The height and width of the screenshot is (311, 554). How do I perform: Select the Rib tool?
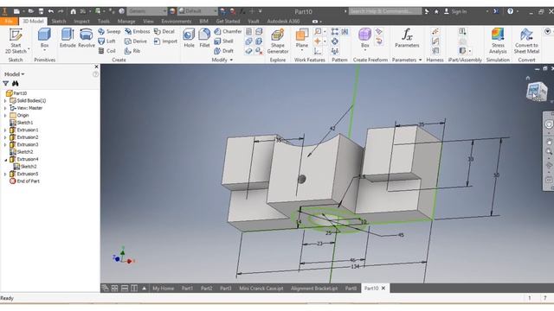click(x=132, y=51)
